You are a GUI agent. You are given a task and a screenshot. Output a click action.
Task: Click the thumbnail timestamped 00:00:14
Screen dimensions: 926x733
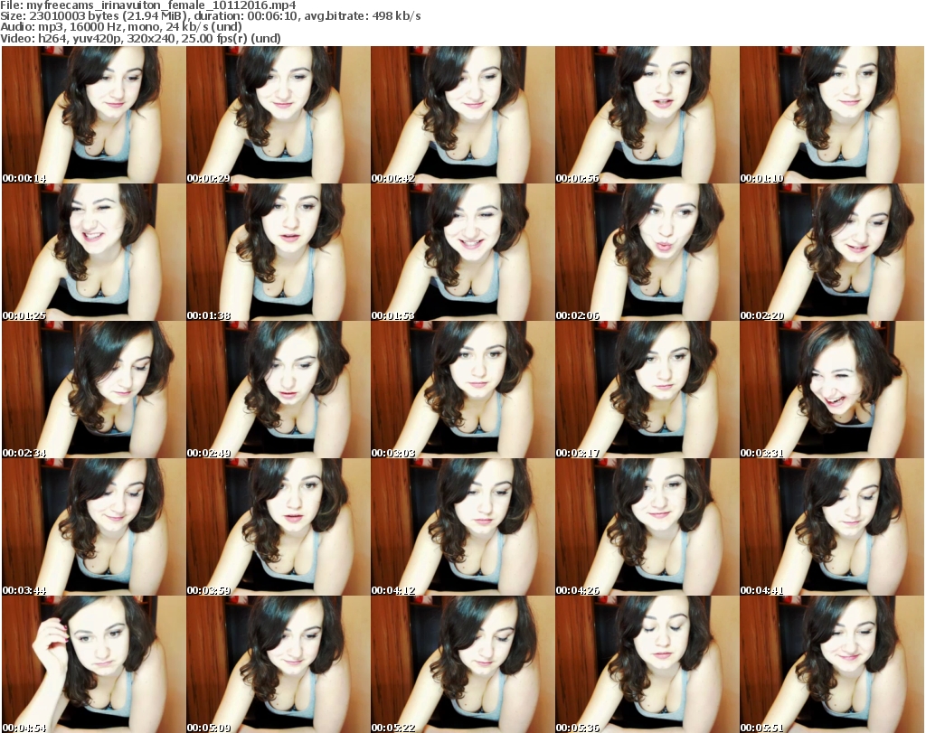pos(93,115)
